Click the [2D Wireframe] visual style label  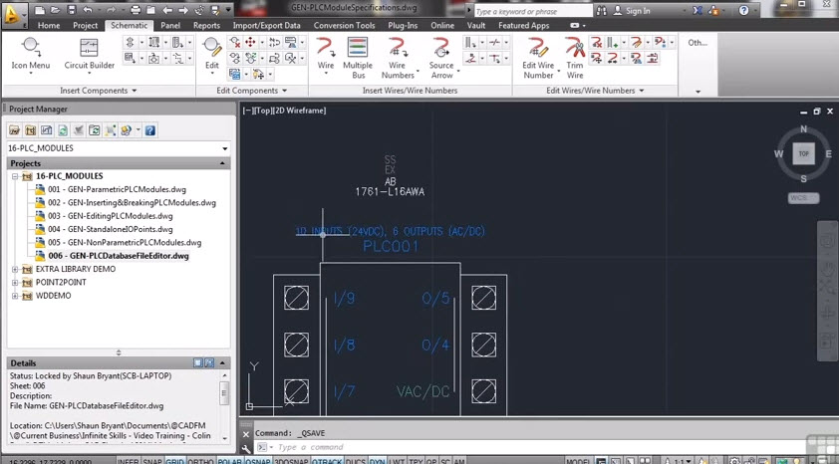299,111
